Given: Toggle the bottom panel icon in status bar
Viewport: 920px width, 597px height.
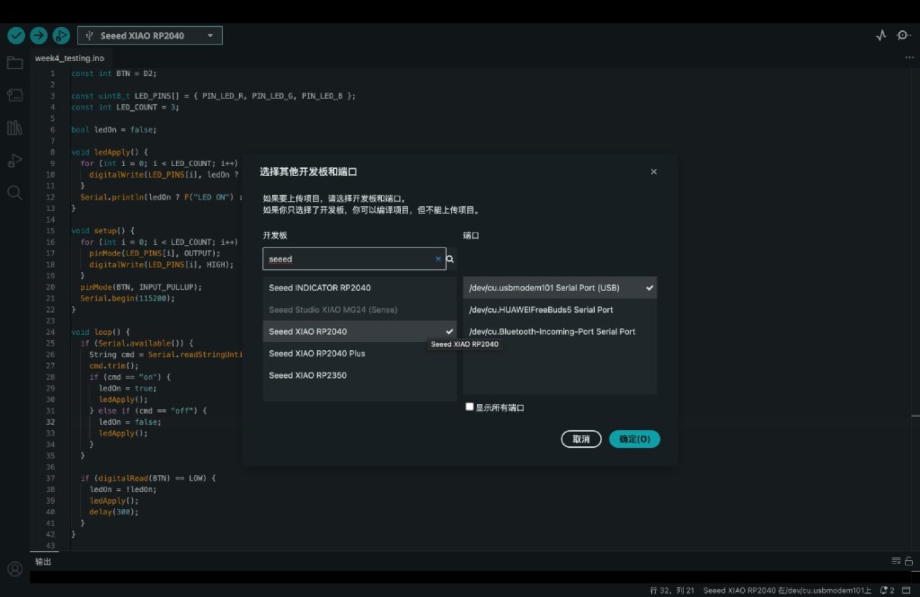Looking at the screenshot, I should coord(906,590).
